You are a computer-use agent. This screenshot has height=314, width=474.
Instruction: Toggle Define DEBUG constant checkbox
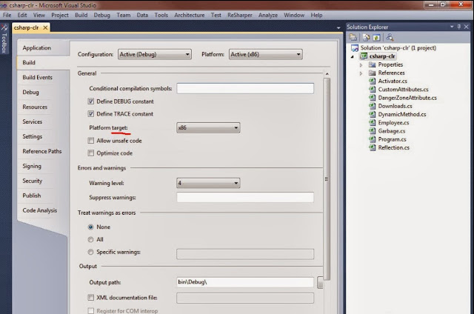(x=90, y=101)
